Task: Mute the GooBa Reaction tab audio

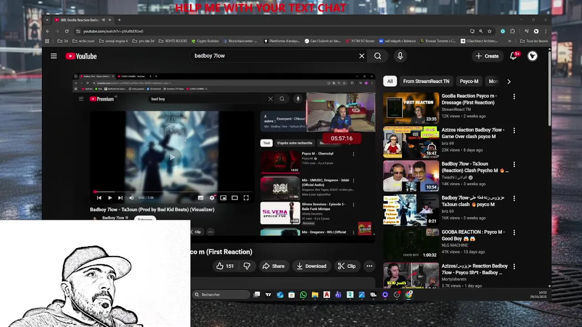Action: coord(103,20)
